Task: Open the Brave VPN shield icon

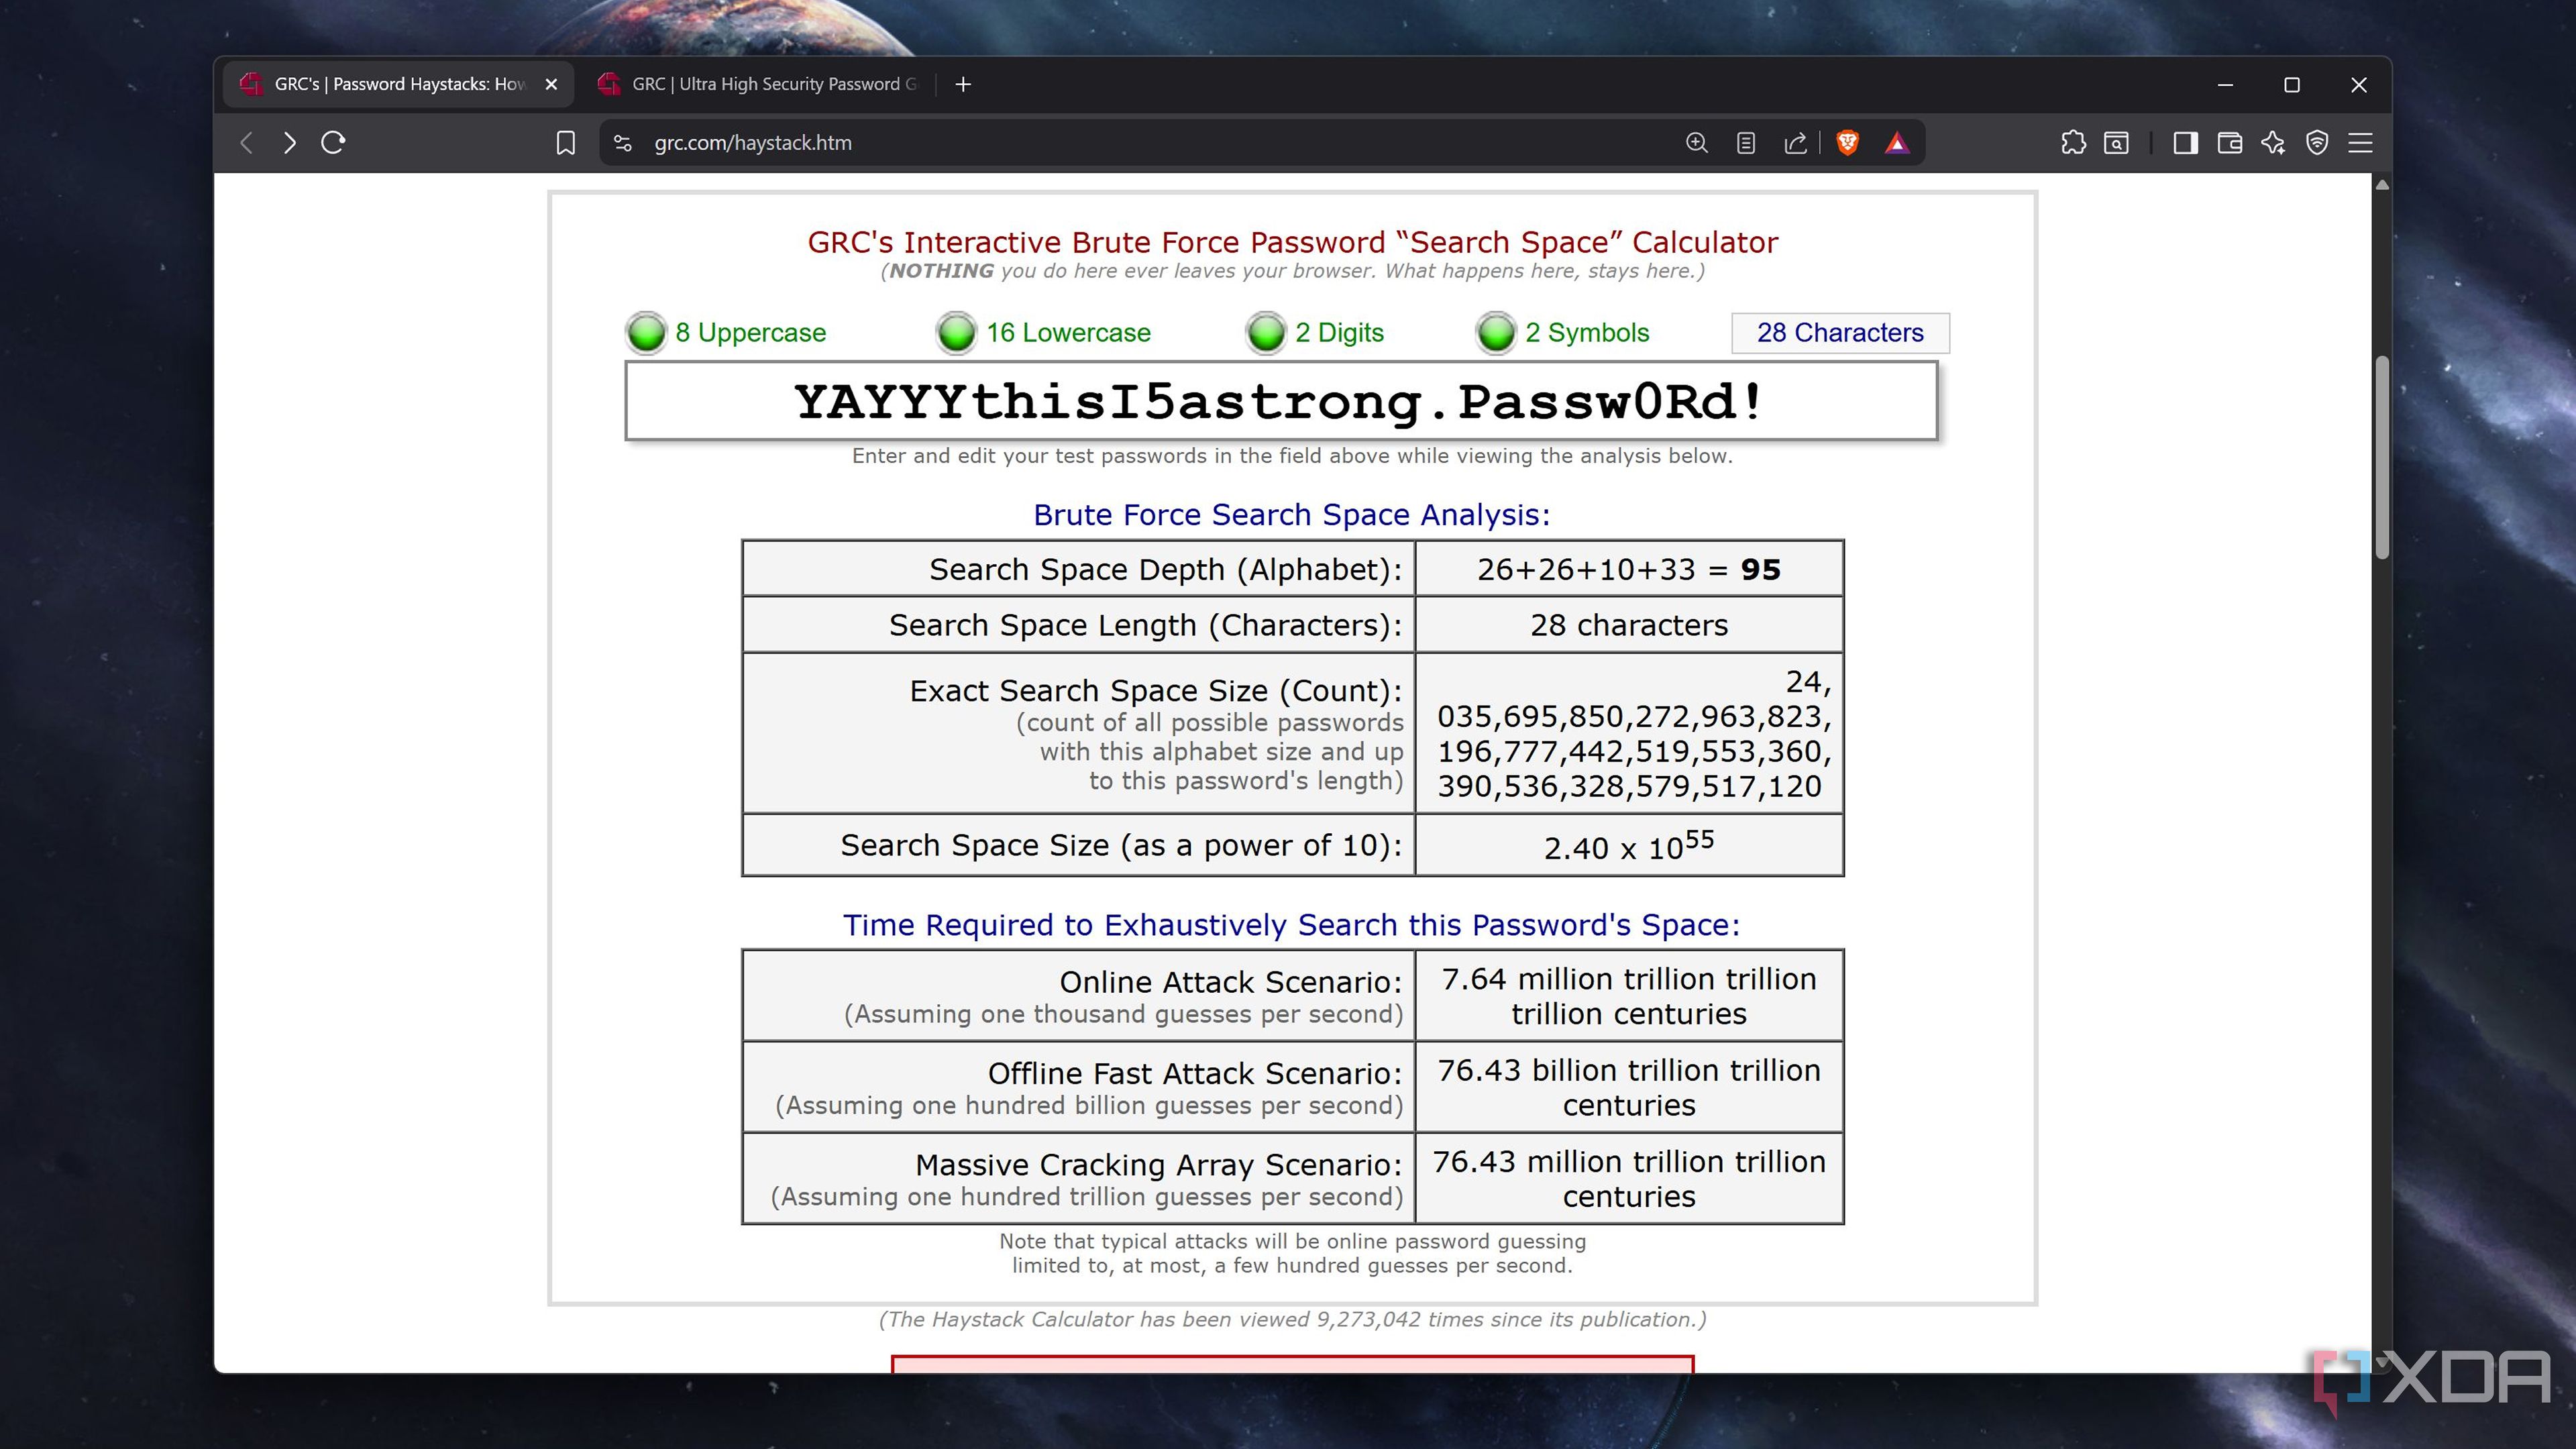Action: (x=2317, y=143)
